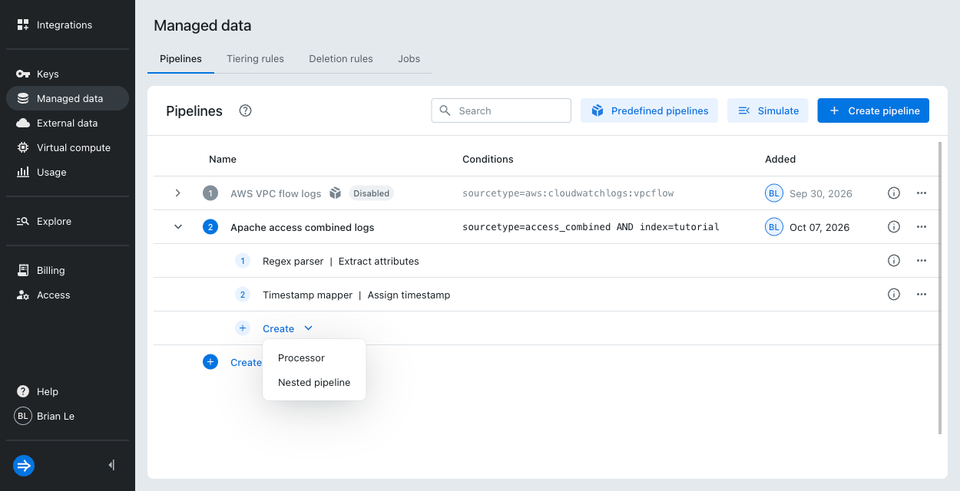Click the Simulate button
This screenshot has width=960, height=491.
[x=768, y=110]
